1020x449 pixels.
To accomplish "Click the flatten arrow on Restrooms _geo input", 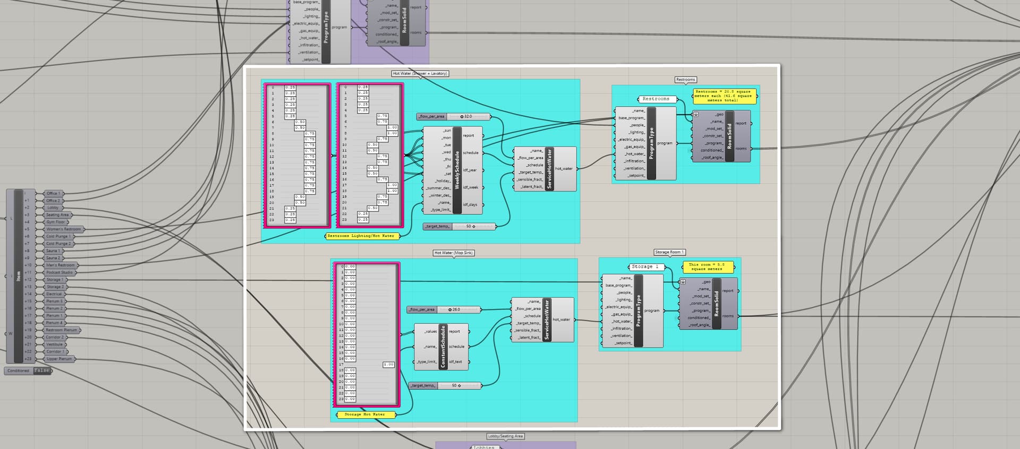I will tap(696, 114).
